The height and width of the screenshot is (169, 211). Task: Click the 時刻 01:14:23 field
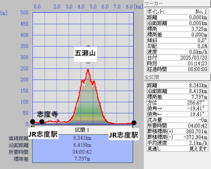point(177,63)
